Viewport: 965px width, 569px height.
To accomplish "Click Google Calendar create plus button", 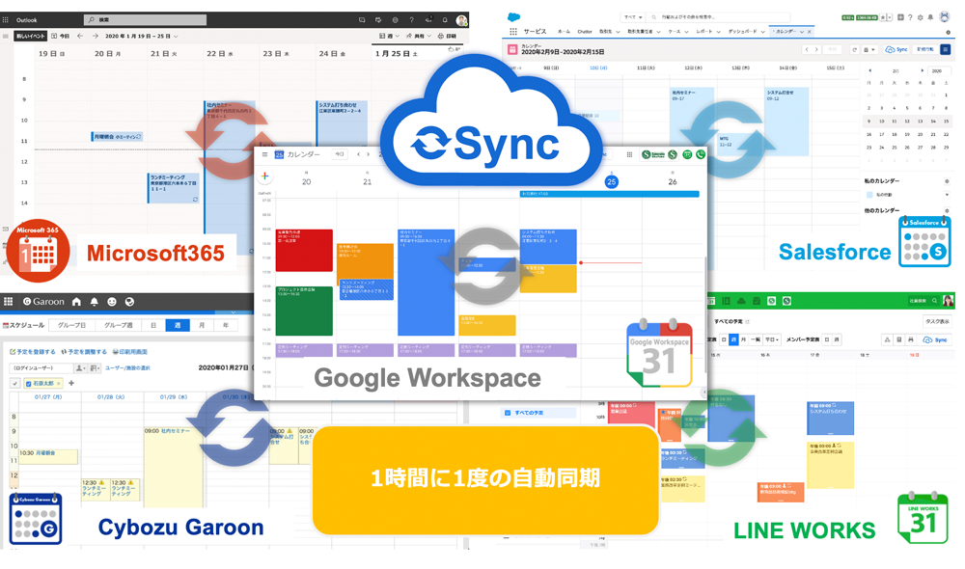I will click(x=264, y=176).
